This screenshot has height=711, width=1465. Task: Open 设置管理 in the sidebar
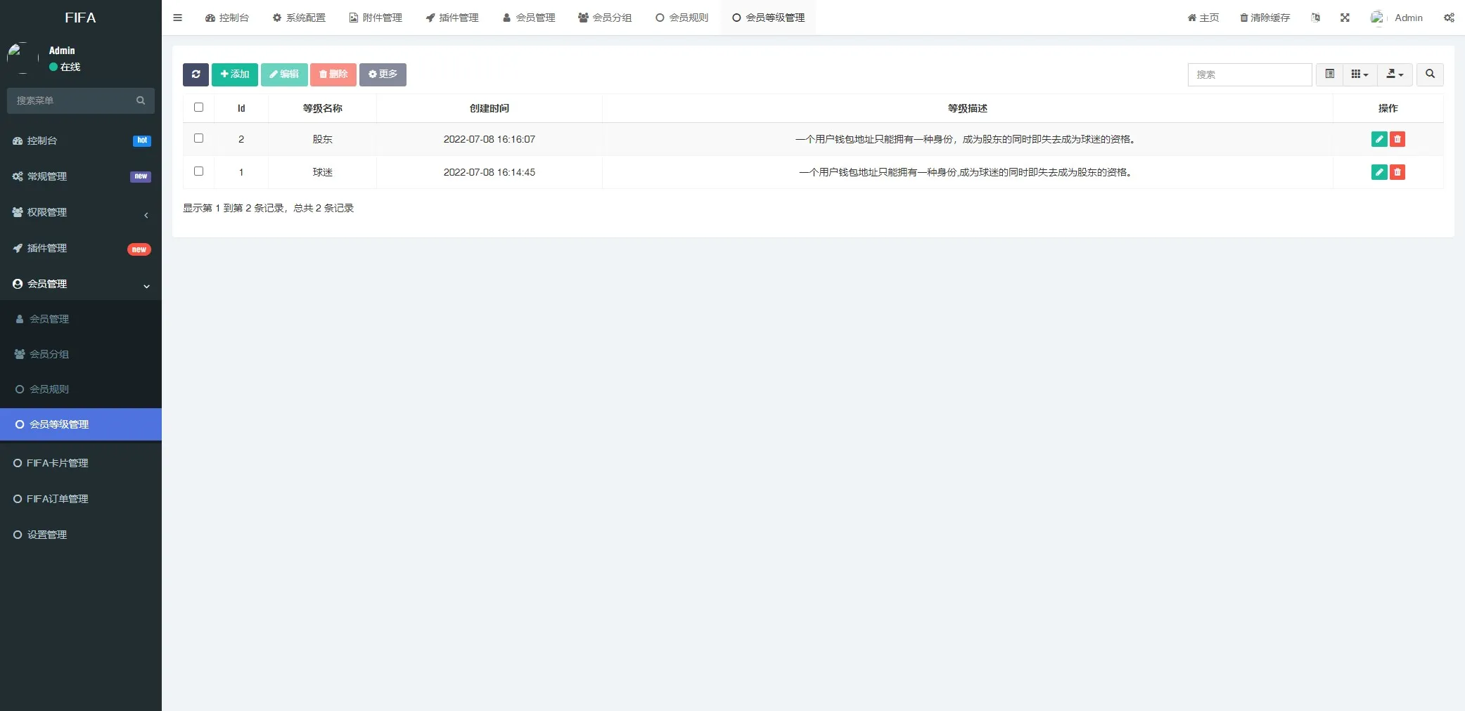point(81,535)
